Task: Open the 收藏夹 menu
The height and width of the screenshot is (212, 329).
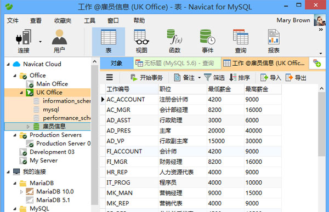Action: [x=63, y=21]
